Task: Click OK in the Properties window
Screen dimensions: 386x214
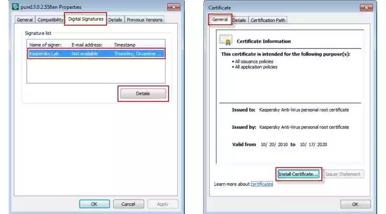Action: coord(94,204)
